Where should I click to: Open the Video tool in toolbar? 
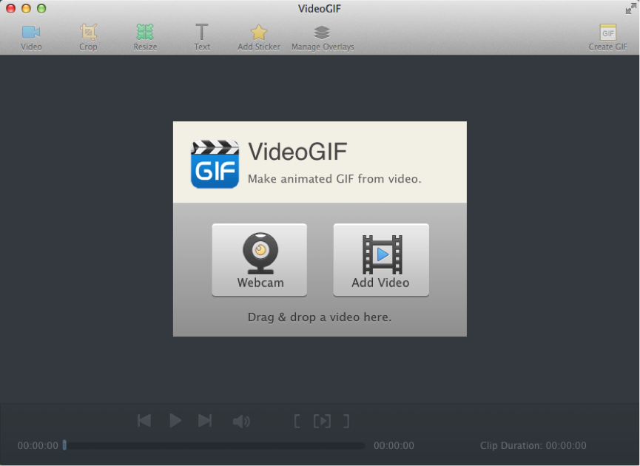[31, 37]
